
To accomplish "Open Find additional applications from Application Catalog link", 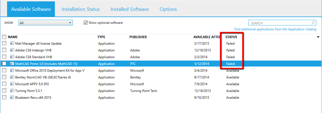I will click(275, 29).
